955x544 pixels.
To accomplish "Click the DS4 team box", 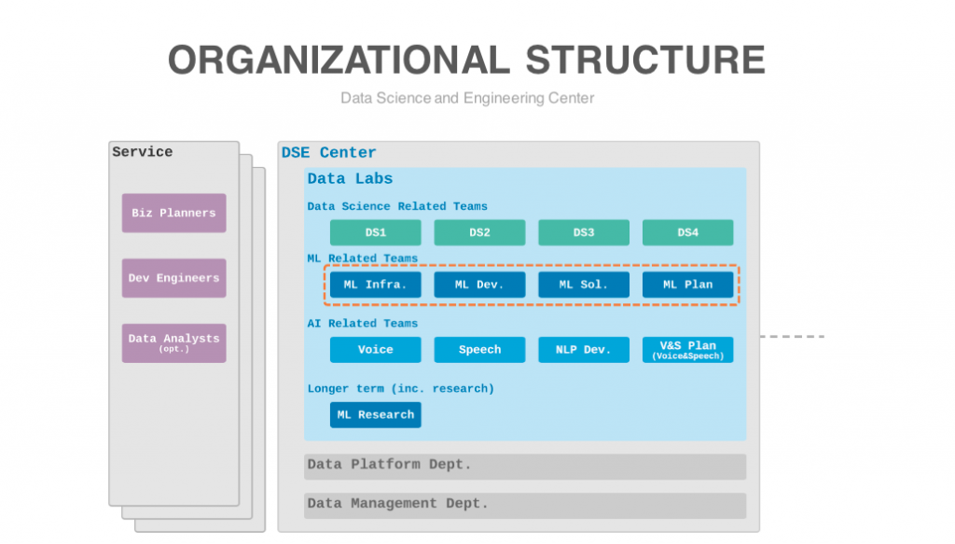I will click(x=687, y=232).
